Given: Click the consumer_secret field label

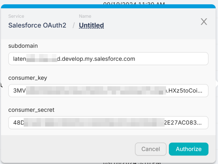Looking at the screenshot, I should pyautogui.click(x=31, y=110).
